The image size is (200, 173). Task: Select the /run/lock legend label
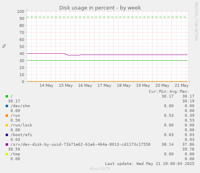21,125
